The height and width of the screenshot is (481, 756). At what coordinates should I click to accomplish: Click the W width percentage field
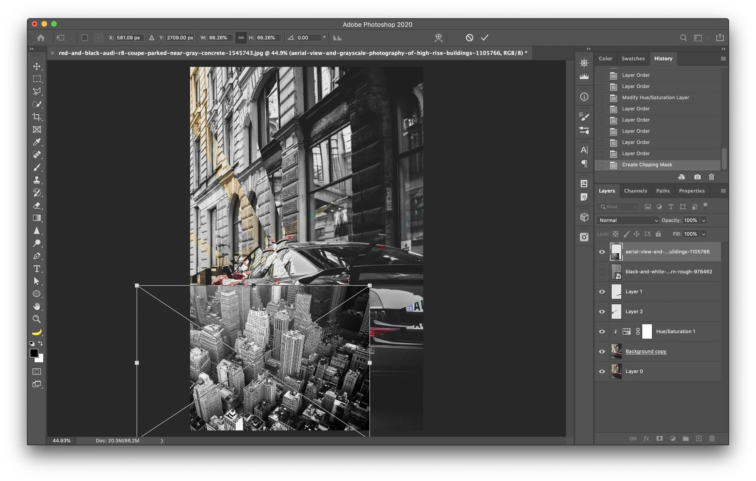point(220,38)
